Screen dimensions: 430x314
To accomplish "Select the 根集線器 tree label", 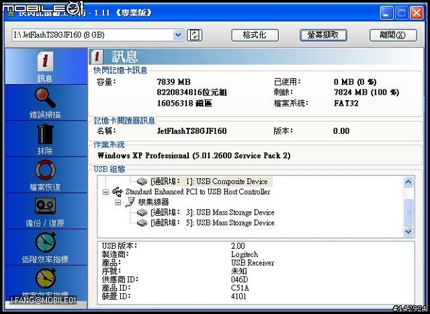I will 153,202.
